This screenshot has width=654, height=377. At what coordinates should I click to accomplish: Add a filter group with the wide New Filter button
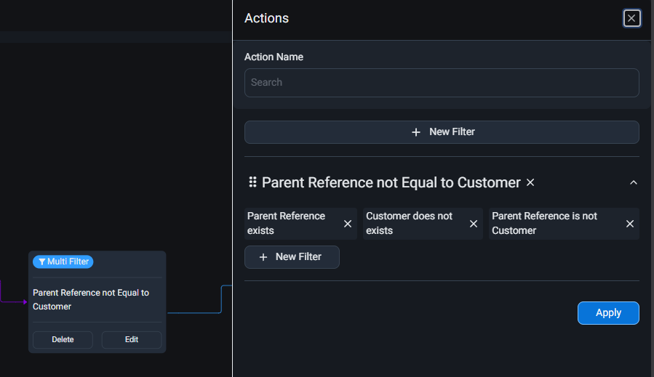click(x=442, y=132)
